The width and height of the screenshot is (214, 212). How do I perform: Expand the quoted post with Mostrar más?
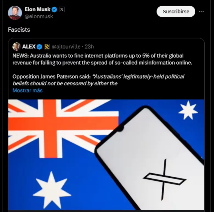click(27, 90)
